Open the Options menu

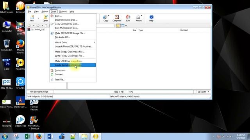click(63, 11)
